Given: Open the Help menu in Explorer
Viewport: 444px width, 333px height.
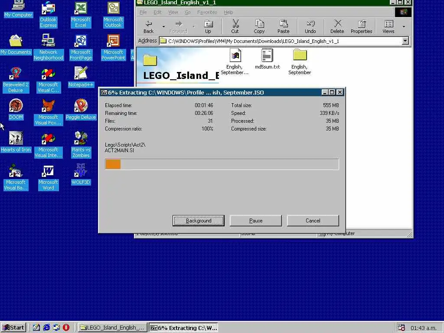Looking at the screenshot, I should 228,12.
